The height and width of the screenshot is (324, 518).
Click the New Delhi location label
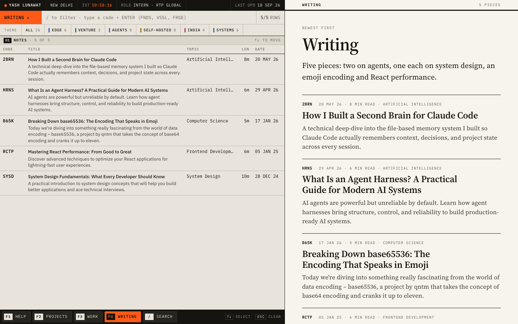pos(62,5)
